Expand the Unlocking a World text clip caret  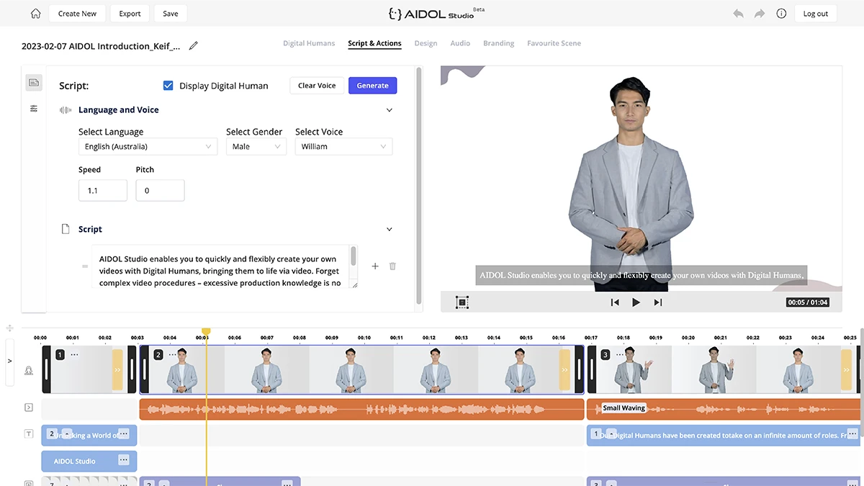(67, 434)
